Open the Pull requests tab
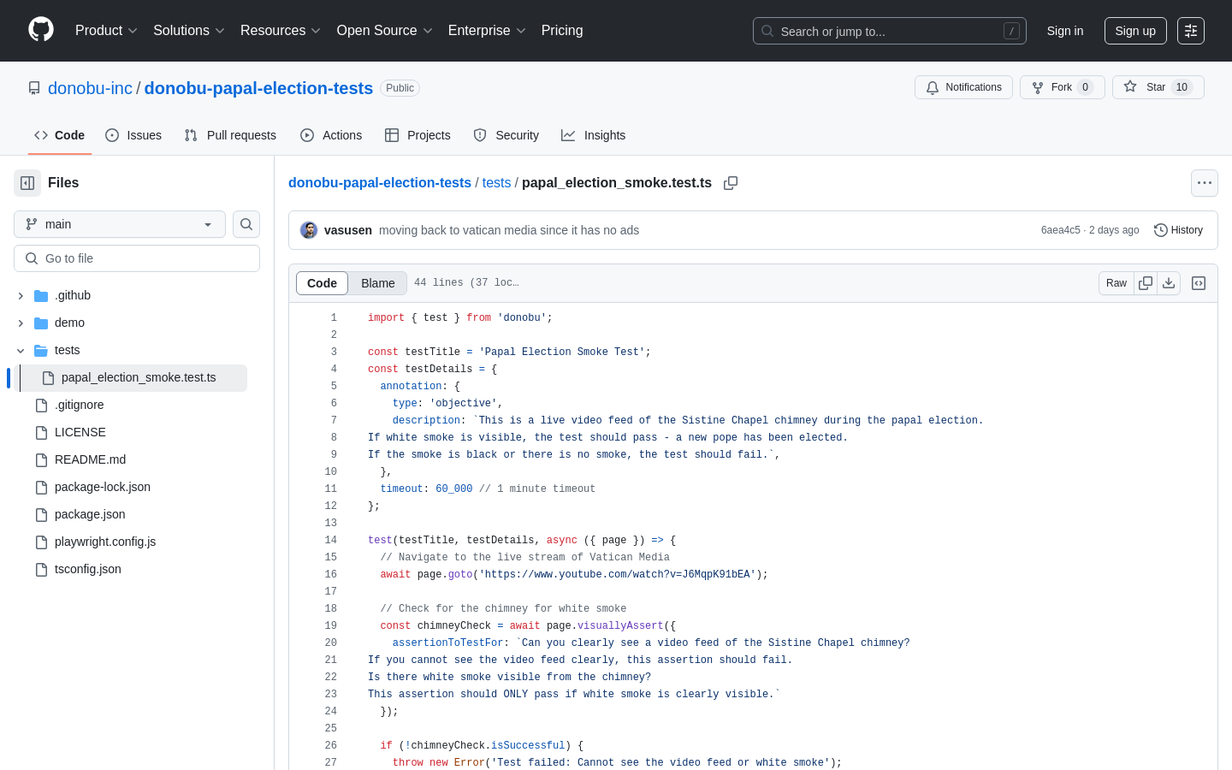The width and height of the screenshot is (1232, 770). pos(230,135)
